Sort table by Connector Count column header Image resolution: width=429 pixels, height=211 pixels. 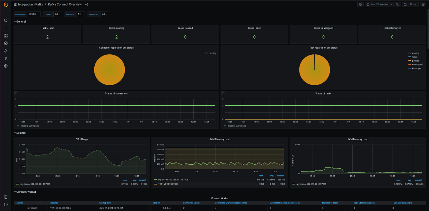click(191, 203)
